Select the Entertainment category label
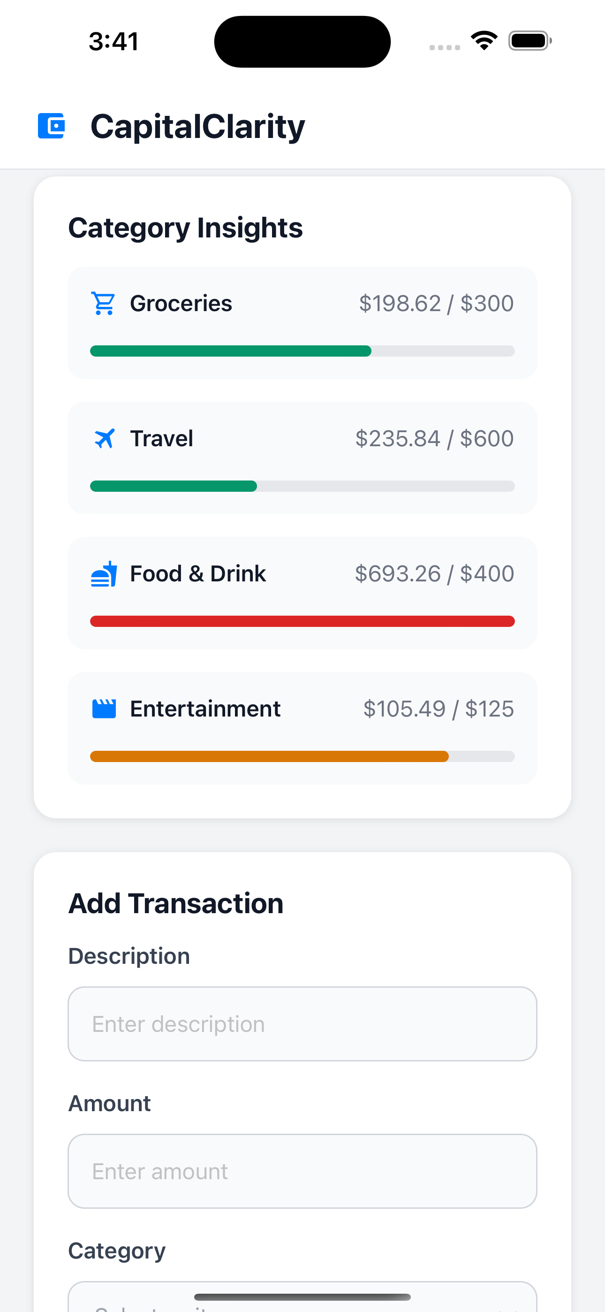The image size is (605, 1312). (x=205, y=709)
